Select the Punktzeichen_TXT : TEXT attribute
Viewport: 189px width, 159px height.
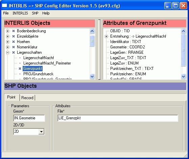coord(132,69)
